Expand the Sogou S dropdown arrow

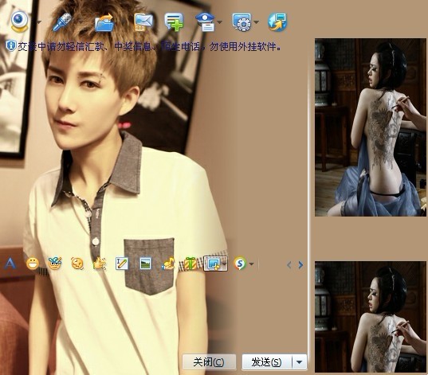coord(251,264)
